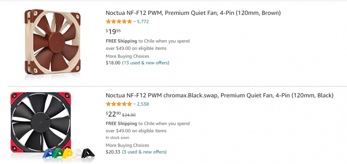
Task: Expand rating chevron next to 5,772
Action: [x=134, y=22]
